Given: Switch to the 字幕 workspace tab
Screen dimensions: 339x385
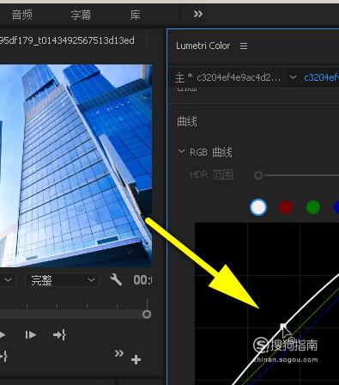Looking at the screenshot, I should click(x=81, y=15).
